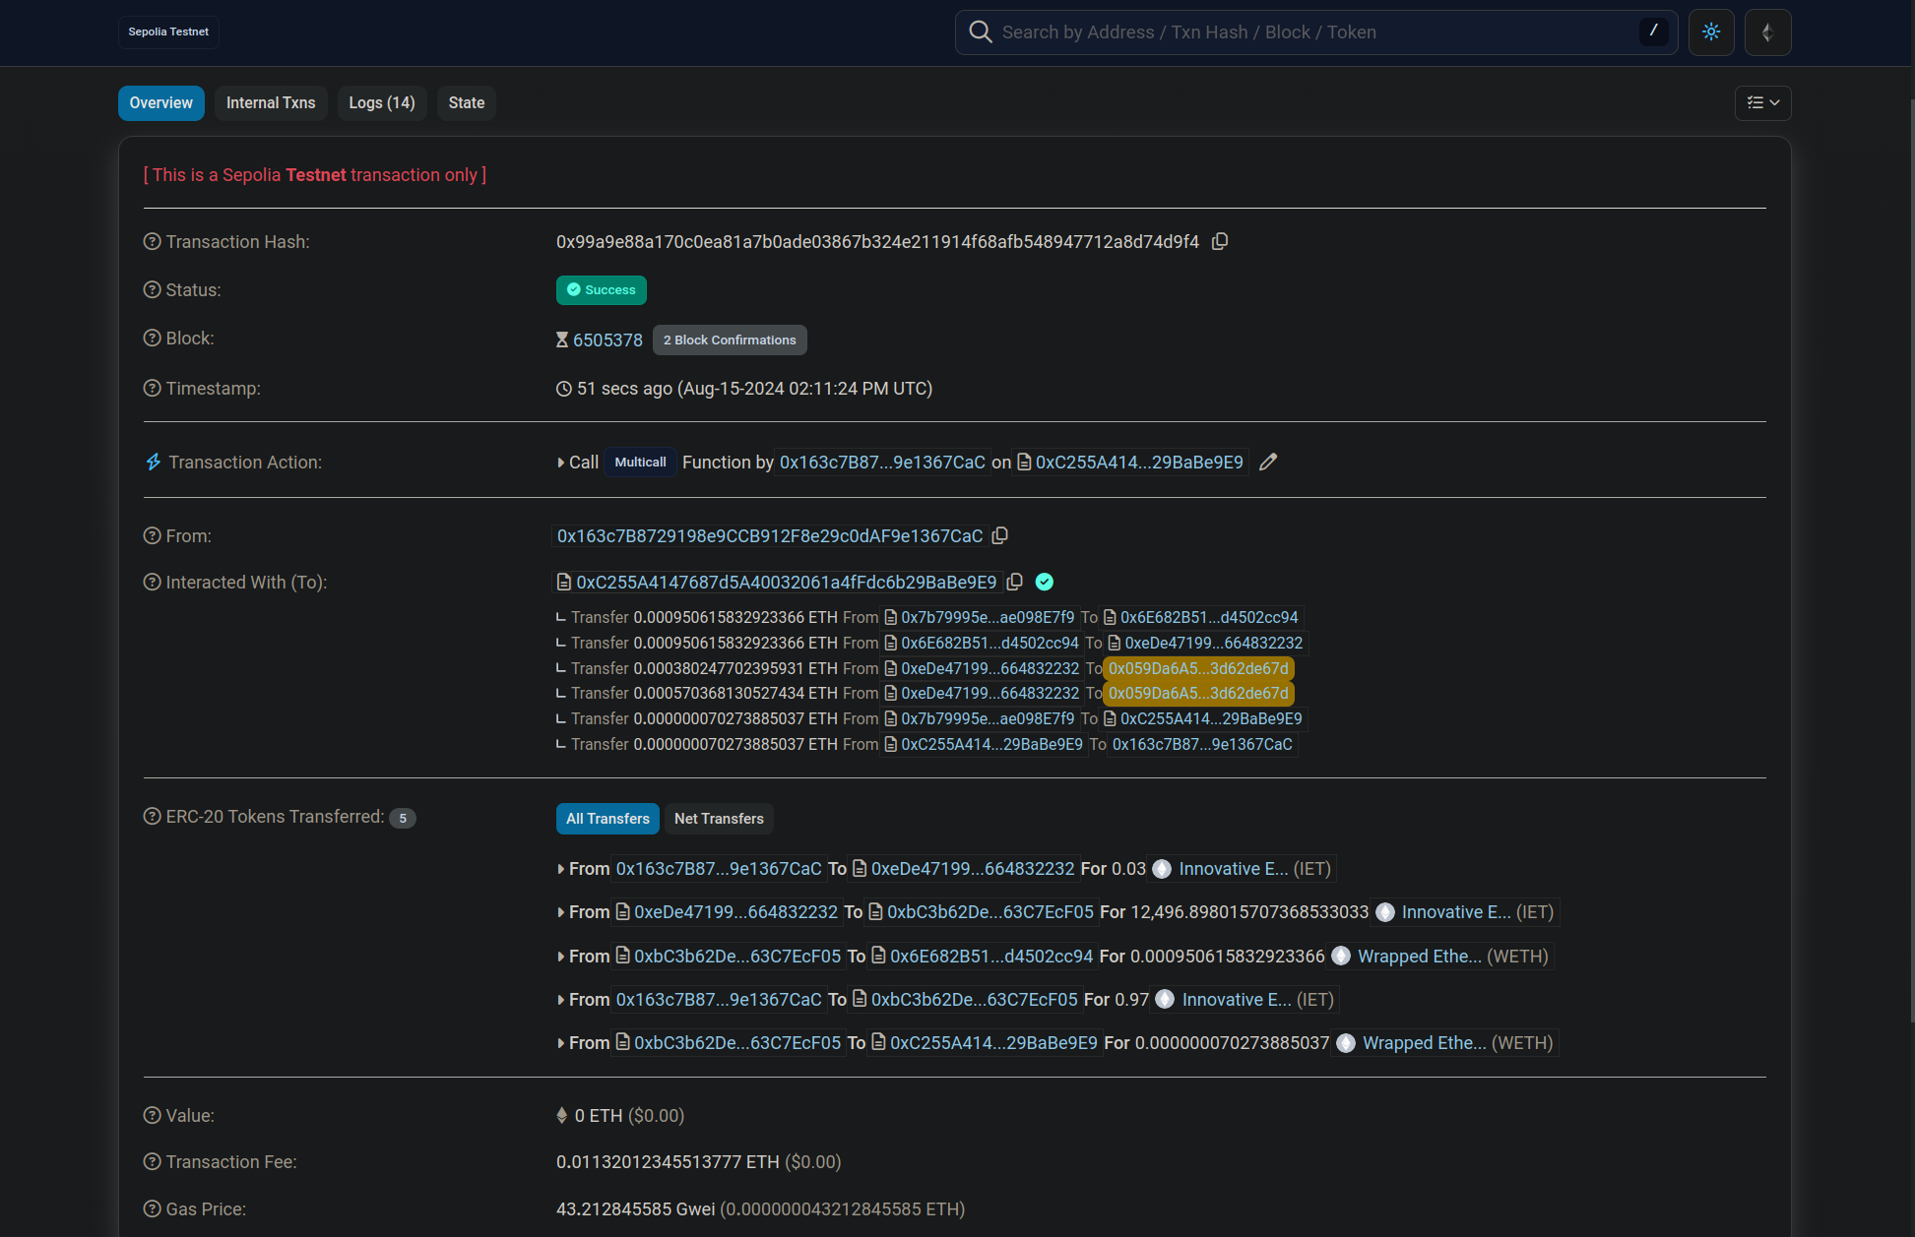Viewport: 1915px width, 1237px height.
Task: Click the 2 Block Confirmations badge
Action: point(730,340)
